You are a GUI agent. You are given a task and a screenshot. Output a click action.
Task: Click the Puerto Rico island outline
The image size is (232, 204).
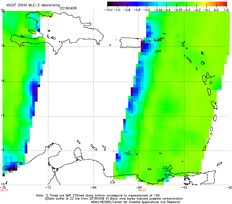132,43
